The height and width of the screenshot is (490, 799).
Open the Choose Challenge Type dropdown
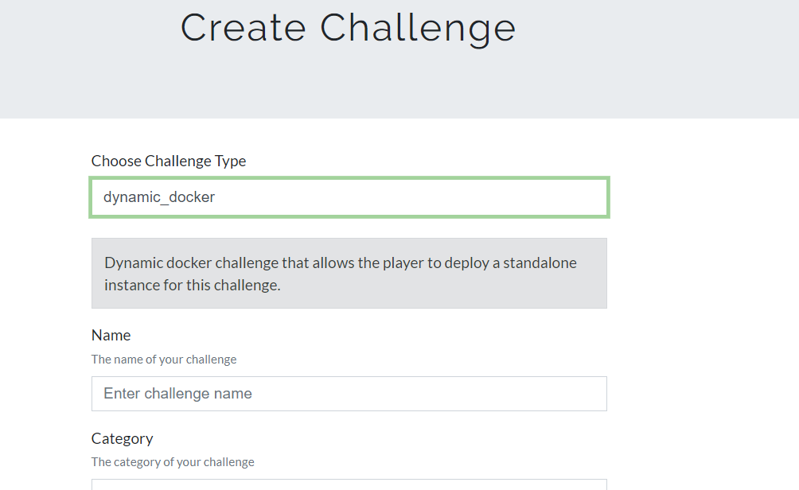tap(349, 197)
